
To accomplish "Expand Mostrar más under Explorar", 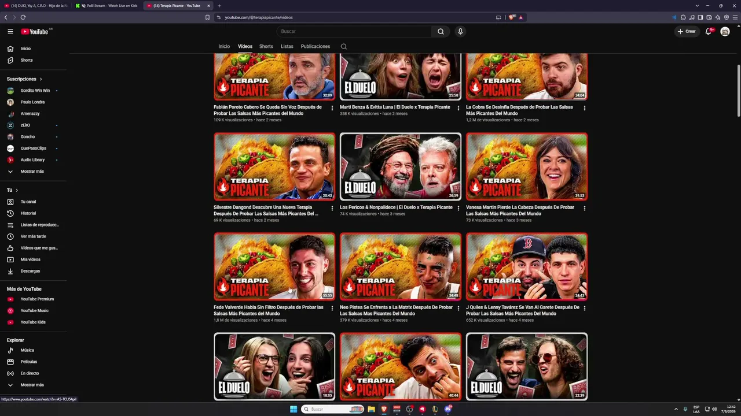I will tap(33, 385).
